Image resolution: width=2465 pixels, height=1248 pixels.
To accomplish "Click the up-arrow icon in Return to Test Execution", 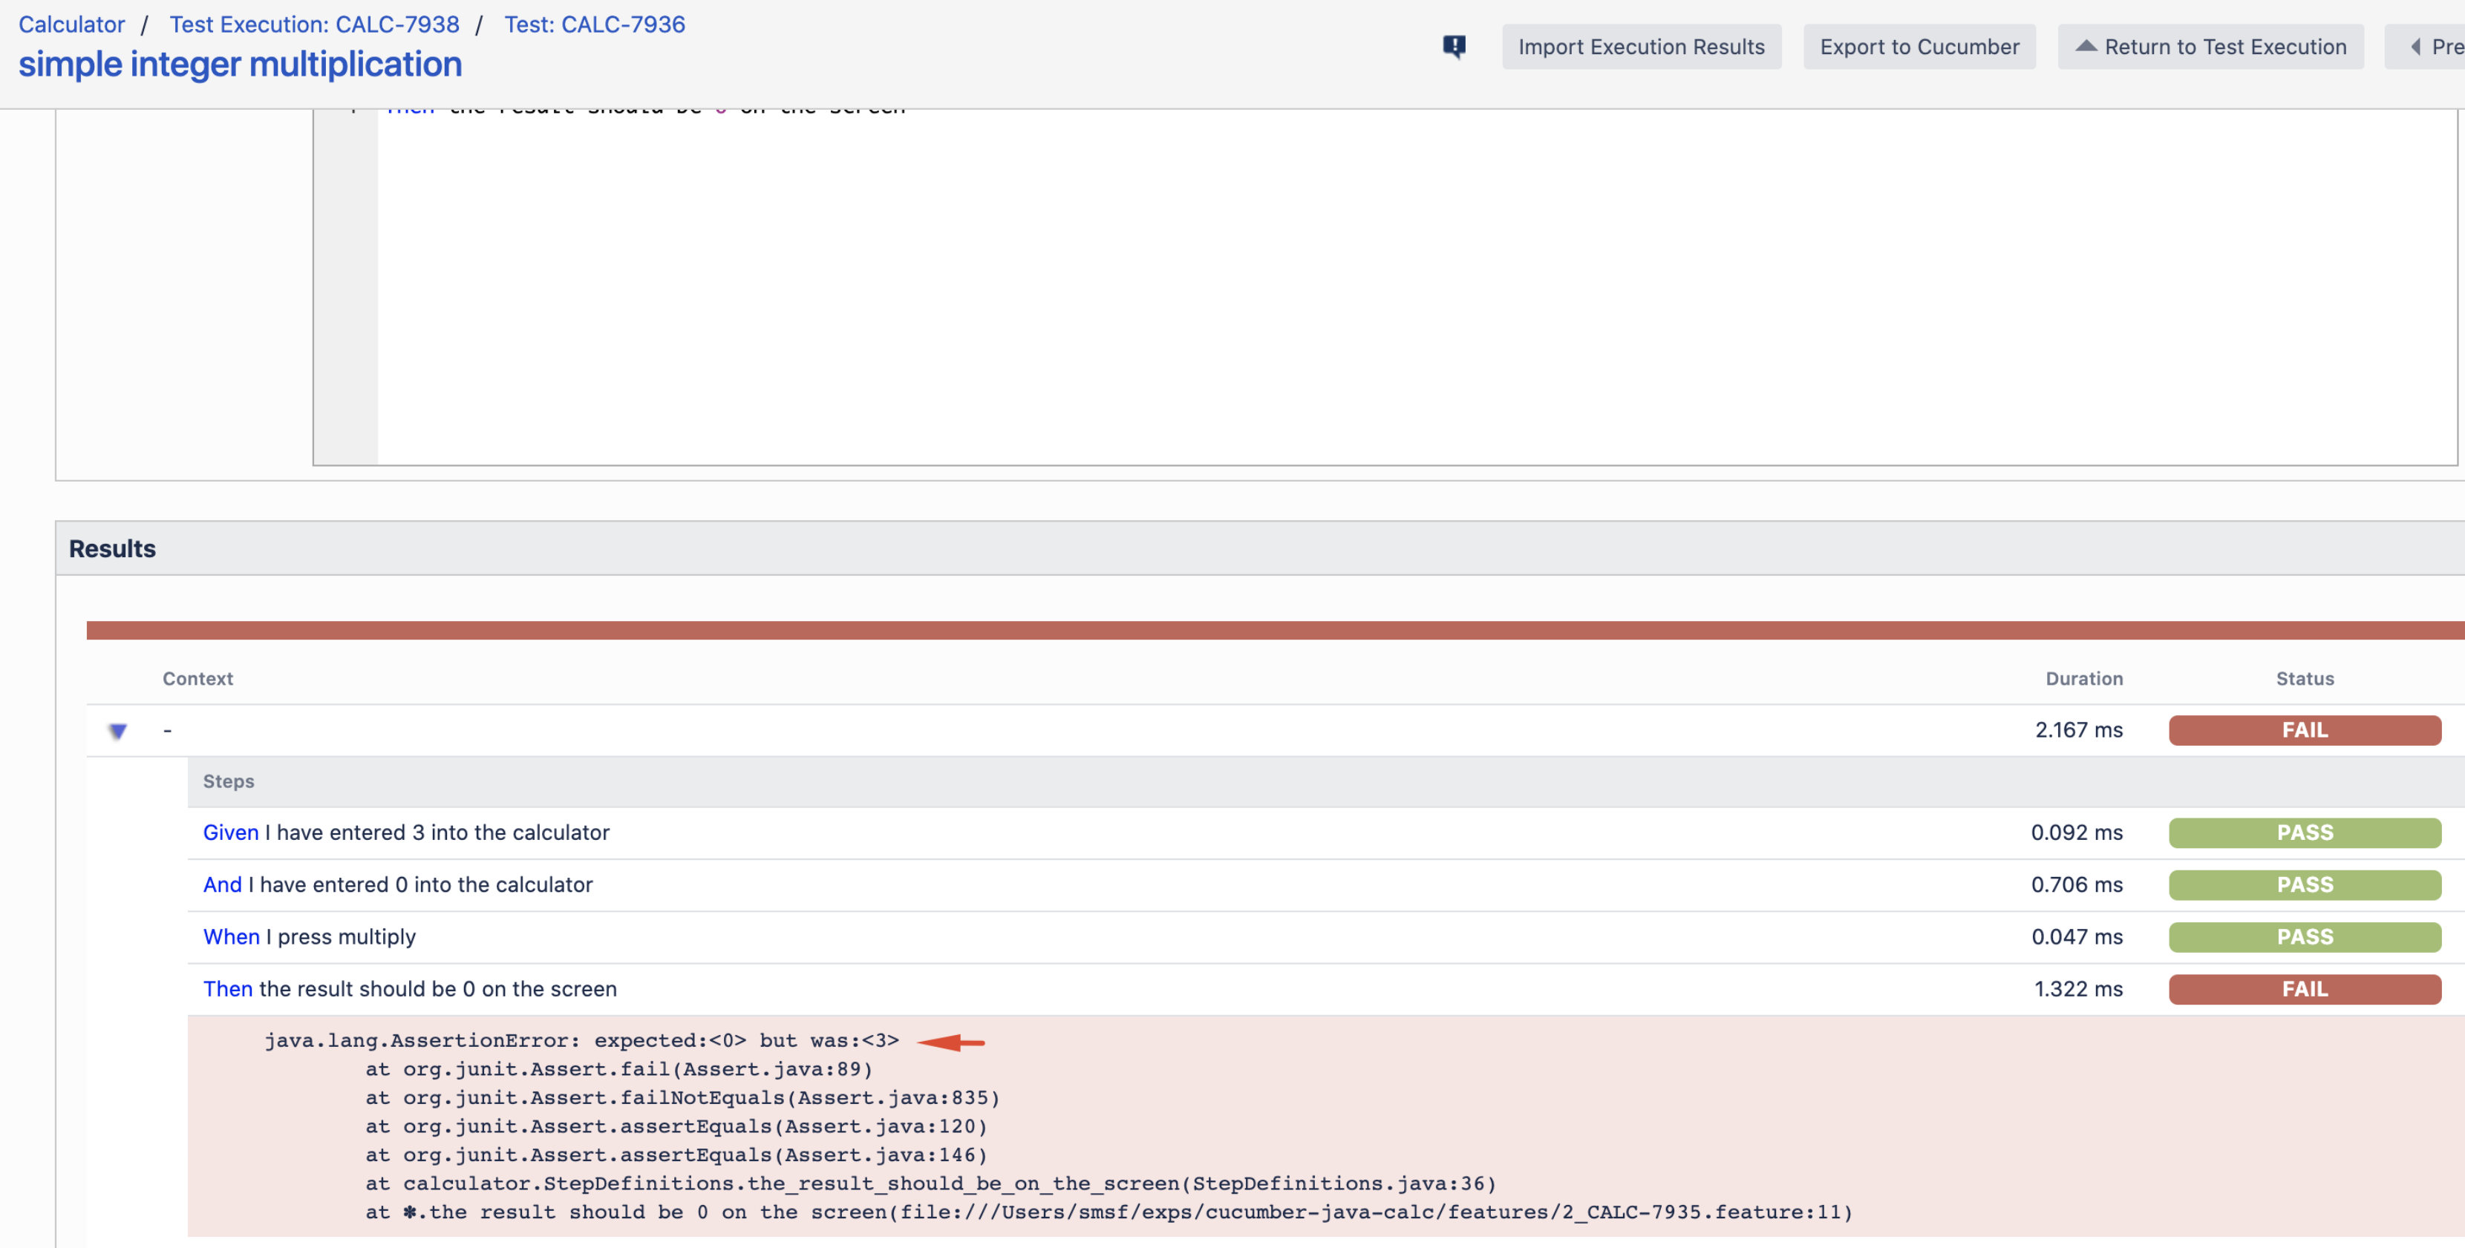I will click(x=2085, y=46).
